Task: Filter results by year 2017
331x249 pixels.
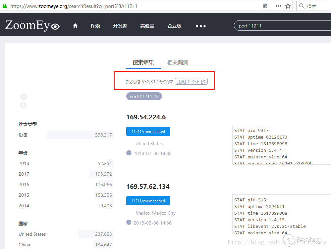Action: click(66, 174)
